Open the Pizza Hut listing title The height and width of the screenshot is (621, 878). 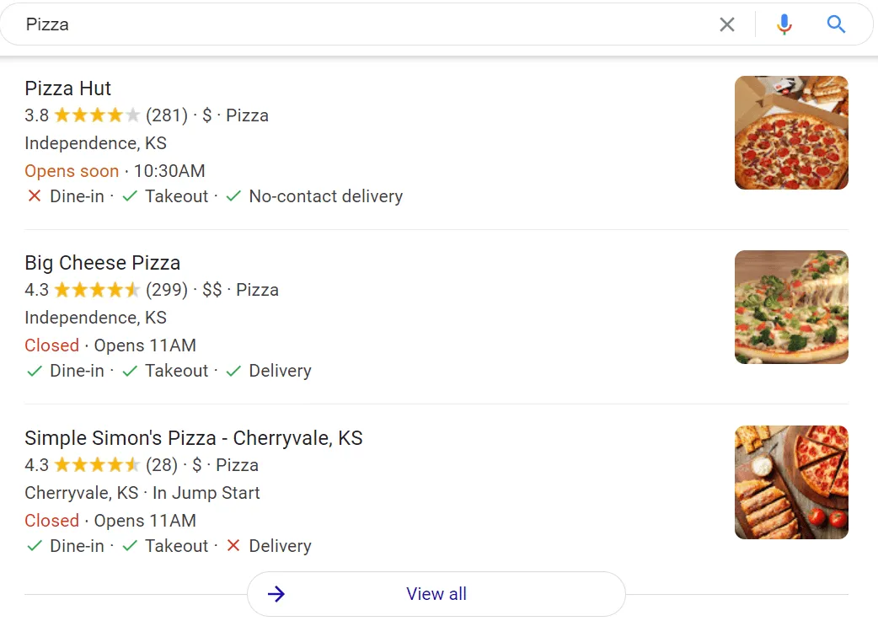[68, 88]
